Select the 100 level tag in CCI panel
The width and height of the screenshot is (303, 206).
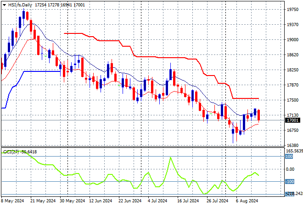pos(289,157)
